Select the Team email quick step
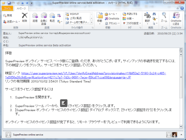 [77, 22]
